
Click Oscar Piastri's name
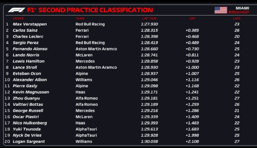point(26,117)
